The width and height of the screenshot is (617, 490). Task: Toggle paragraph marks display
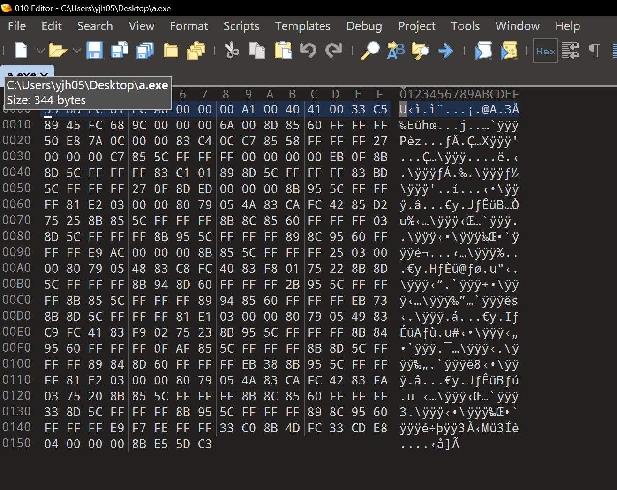594,50
